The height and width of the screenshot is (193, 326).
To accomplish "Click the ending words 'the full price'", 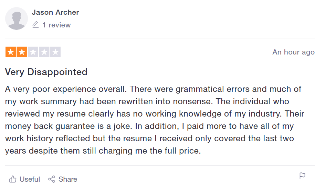I will 175,151.
